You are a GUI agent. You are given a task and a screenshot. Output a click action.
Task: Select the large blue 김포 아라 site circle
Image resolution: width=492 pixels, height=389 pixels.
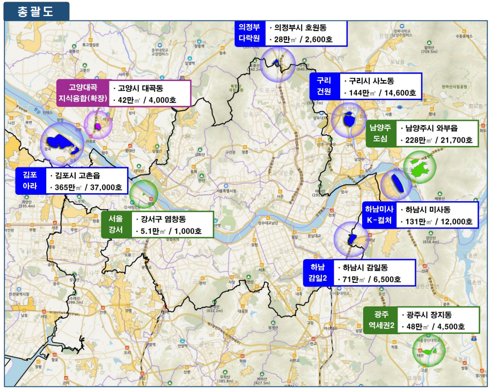click(62, 144)
